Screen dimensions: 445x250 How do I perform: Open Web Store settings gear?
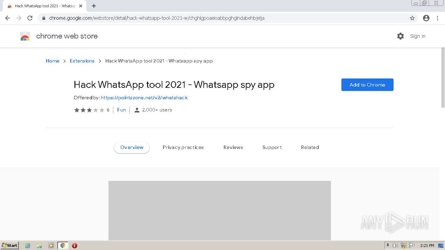[400, 36]
